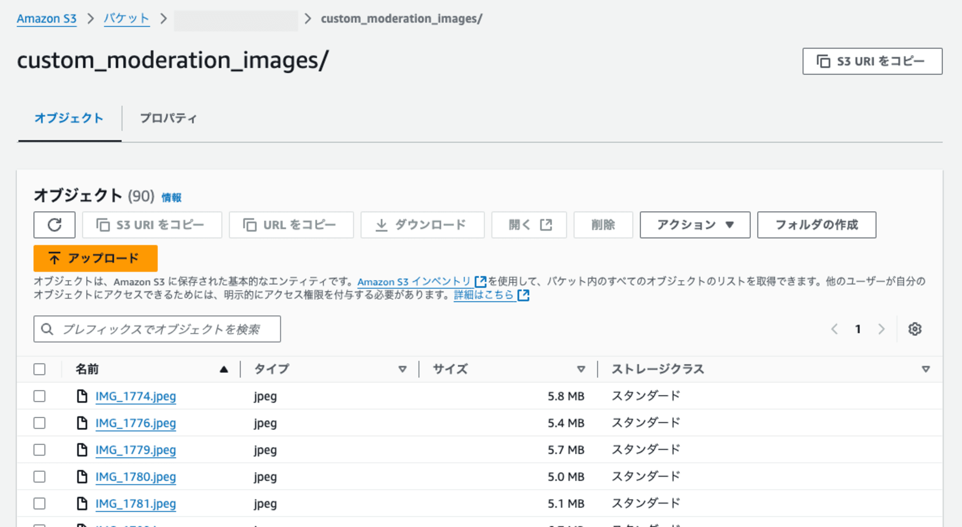Open IMG_1776.jpeg object link

pyautogui.click(x=136, y=423)
